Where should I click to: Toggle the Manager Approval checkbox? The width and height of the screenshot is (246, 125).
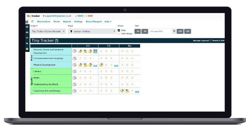click(x=210, y=41)
